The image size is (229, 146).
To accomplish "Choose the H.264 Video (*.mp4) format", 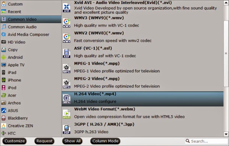I will (142, 99).
